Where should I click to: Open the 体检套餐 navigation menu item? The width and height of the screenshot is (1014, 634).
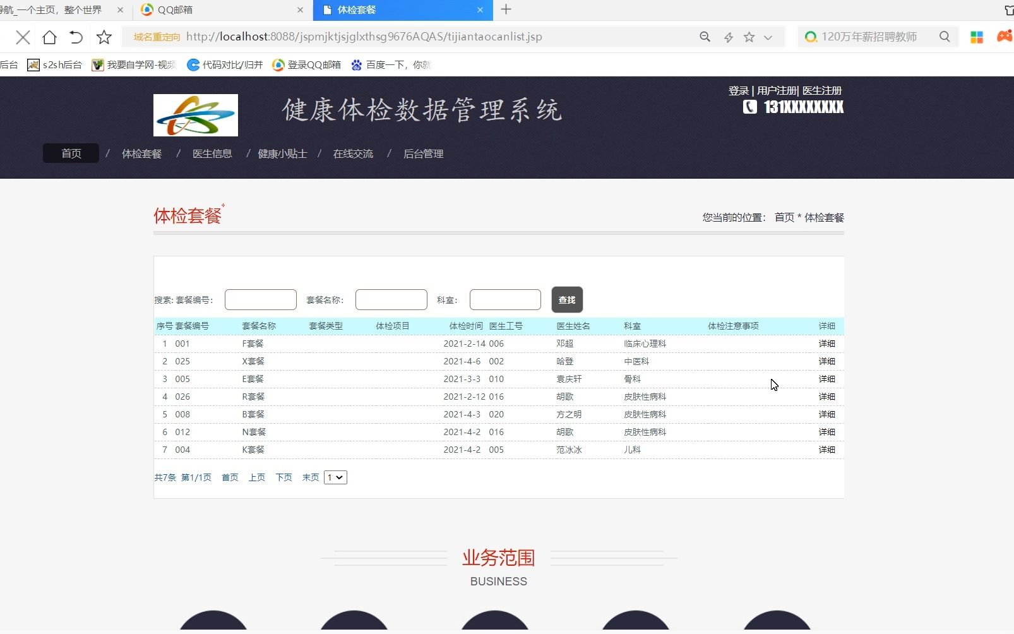[141, 153]
